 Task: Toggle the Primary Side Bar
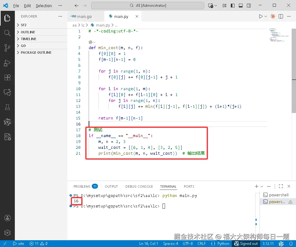tap(233, 6)
